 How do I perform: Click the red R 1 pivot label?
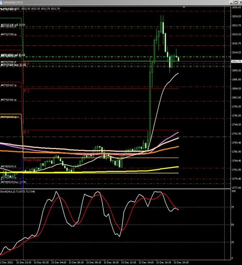tap(26, 132)
